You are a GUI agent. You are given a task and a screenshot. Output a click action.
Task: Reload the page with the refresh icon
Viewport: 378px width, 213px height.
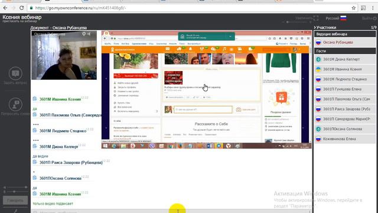pos(21,8)
